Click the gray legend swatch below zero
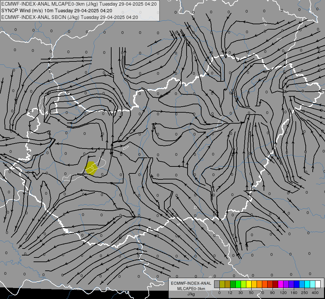 click(x=217, y=284)
